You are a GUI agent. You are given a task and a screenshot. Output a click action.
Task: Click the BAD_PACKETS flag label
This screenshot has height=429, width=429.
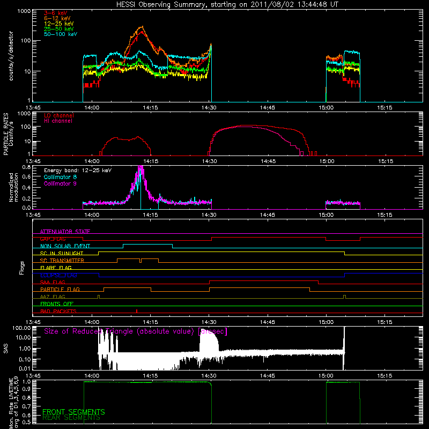(58, 311)
